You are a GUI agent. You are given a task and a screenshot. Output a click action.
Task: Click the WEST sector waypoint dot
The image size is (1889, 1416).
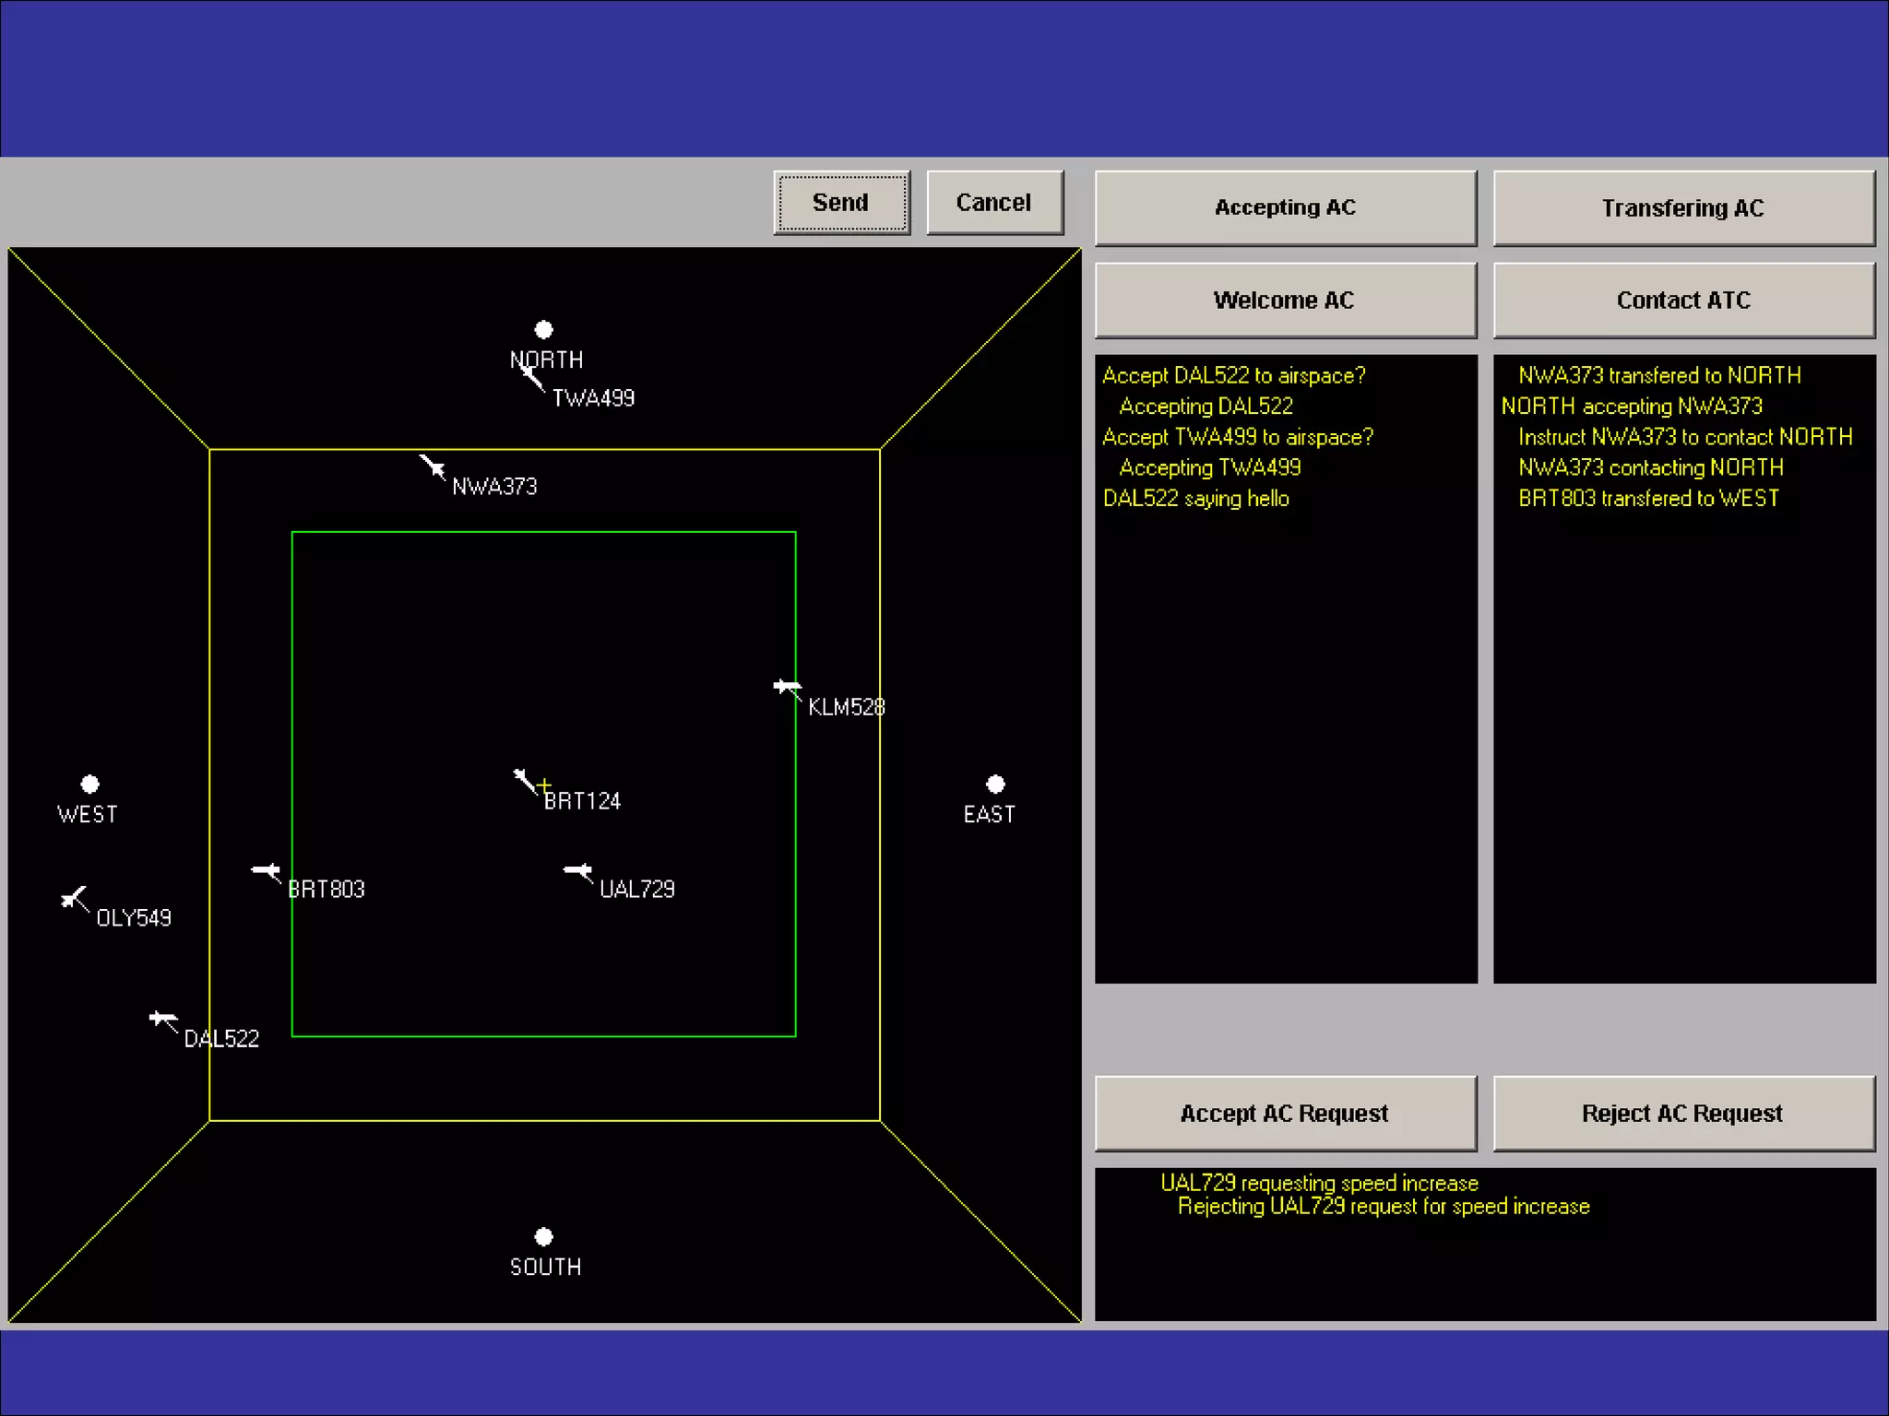89,784
